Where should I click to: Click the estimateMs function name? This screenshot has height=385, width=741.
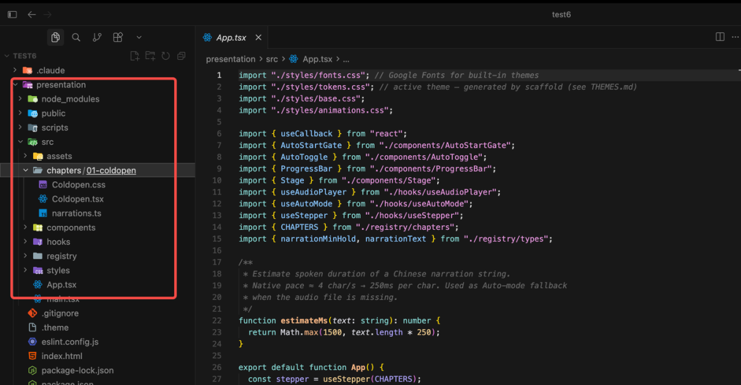pyautogui.click(x=304, y=320)
